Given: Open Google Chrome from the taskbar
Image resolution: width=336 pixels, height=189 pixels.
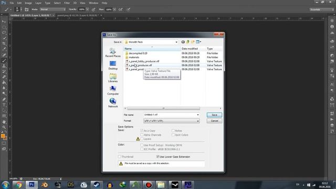Looking at the screenshot, I should pos(18,185).
